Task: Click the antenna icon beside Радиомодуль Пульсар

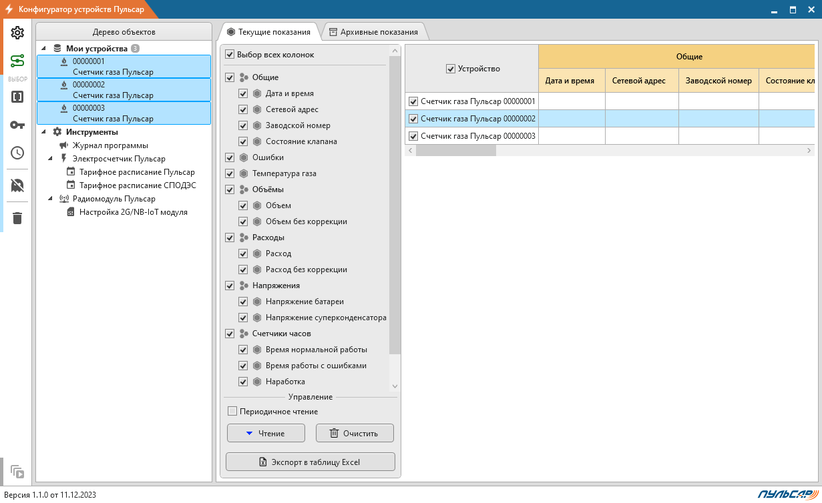Action: click(x=63, y=198)
